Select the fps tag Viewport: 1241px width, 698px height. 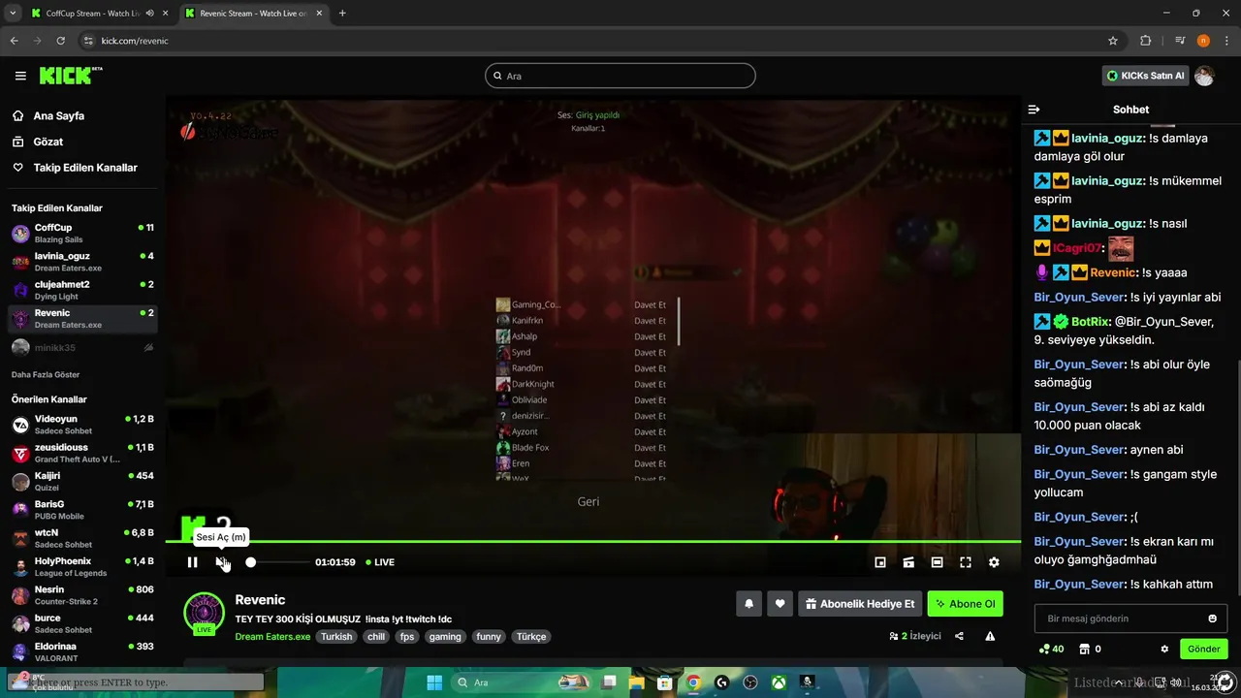407,637
